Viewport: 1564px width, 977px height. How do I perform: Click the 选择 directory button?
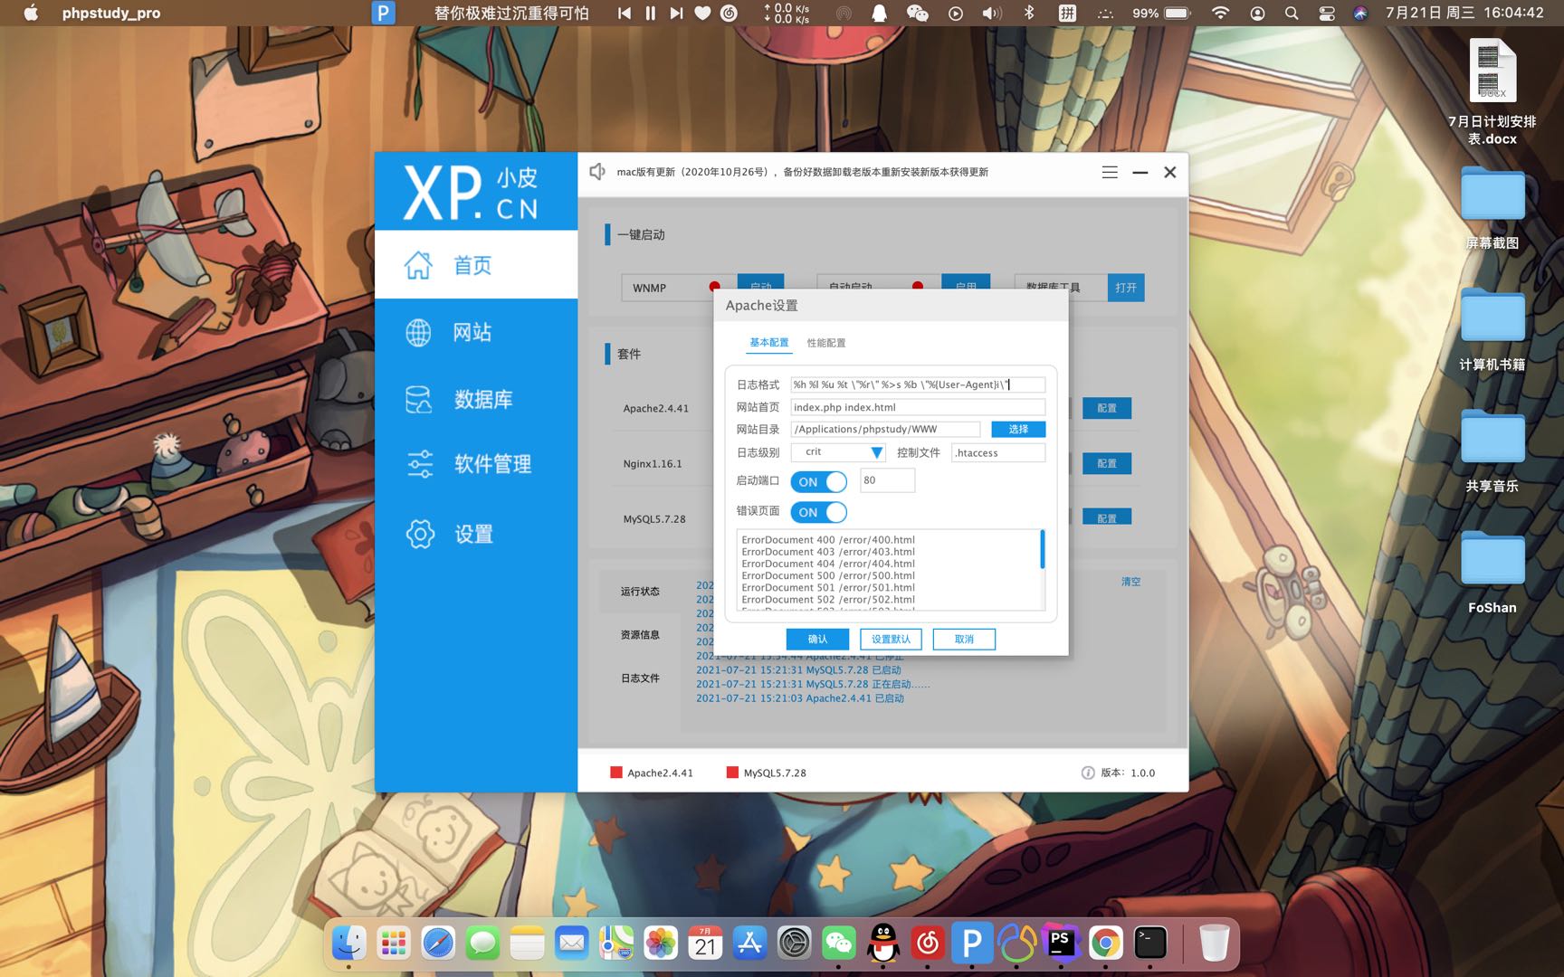click(1018, 429)
